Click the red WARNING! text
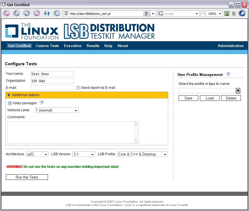 click(x=15, y=166)
